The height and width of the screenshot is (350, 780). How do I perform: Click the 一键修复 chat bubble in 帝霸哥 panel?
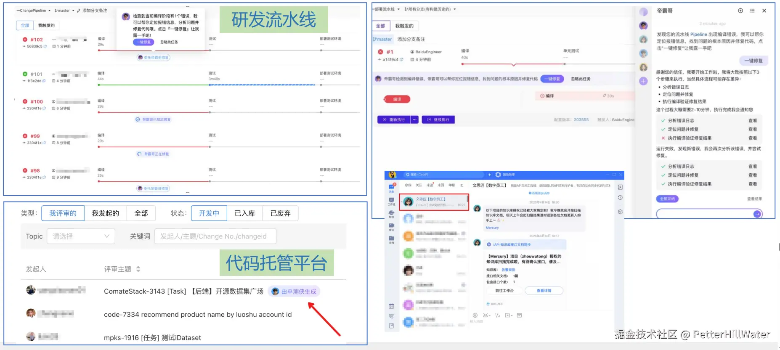753,61
